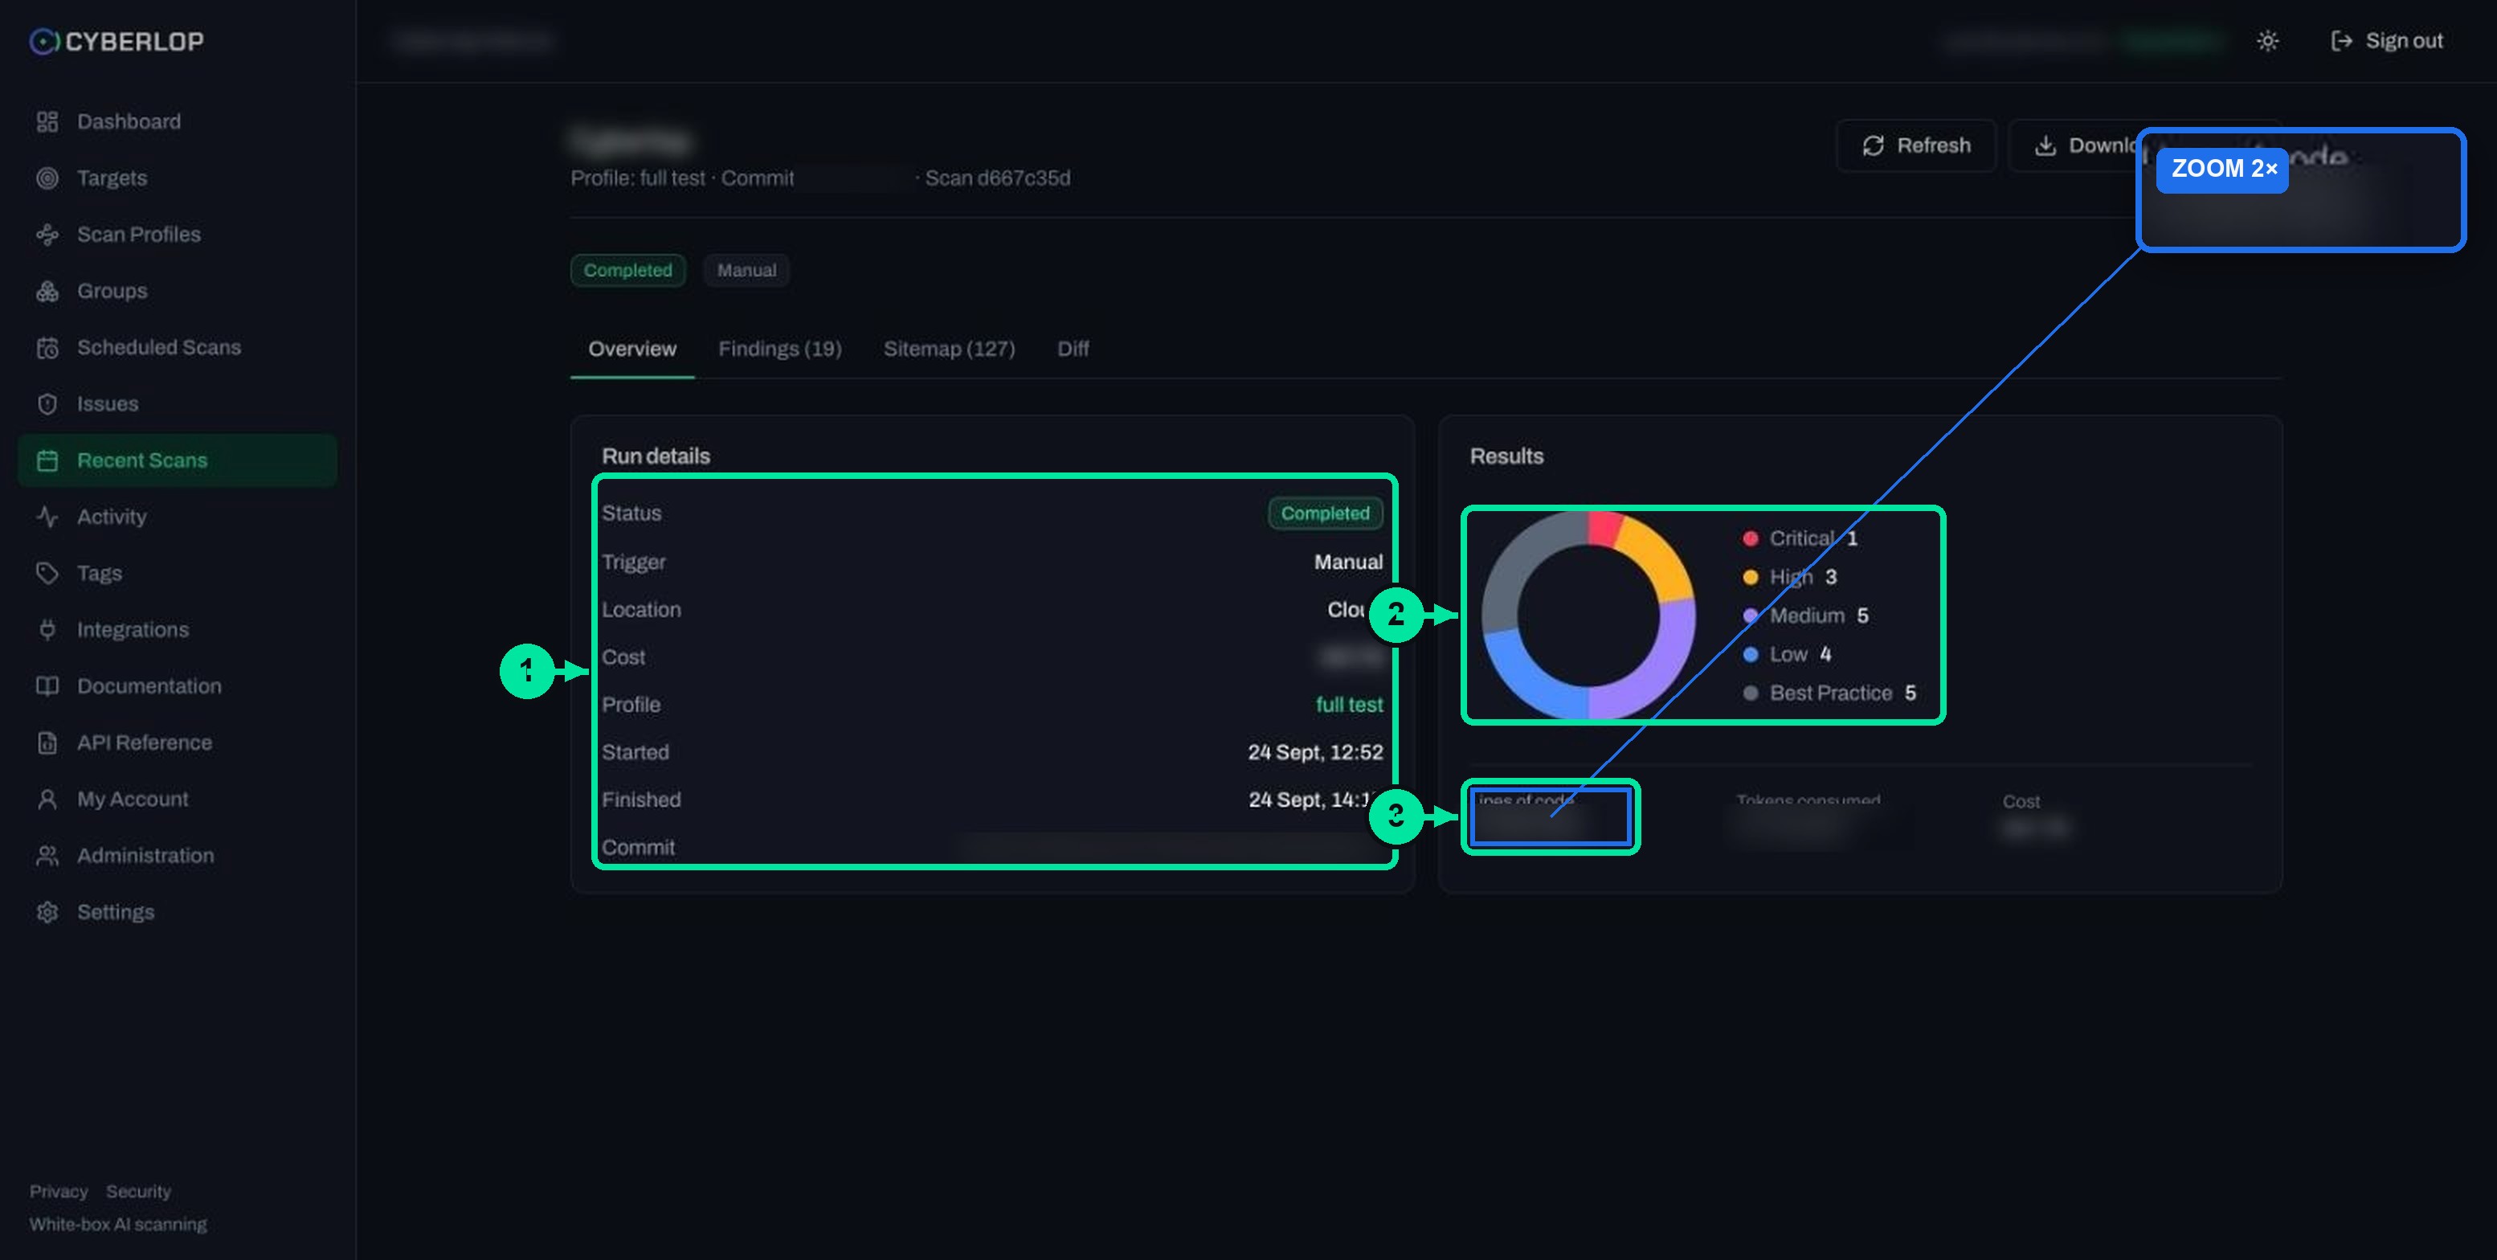
Task: Click the High orange legend dot
Action: [1750, 577]
